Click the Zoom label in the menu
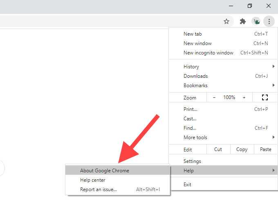This screenshot has width=278, height=203. coord(190,97)
